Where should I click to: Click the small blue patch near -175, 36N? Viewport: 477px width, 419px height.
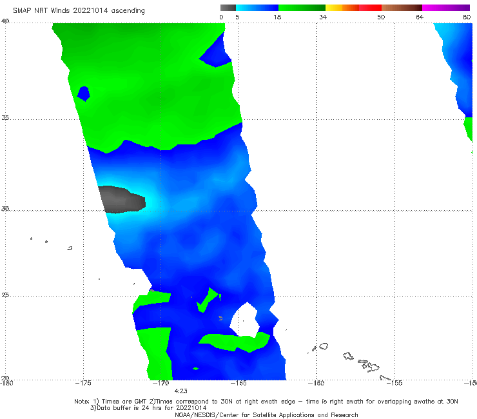click(83, 93)
